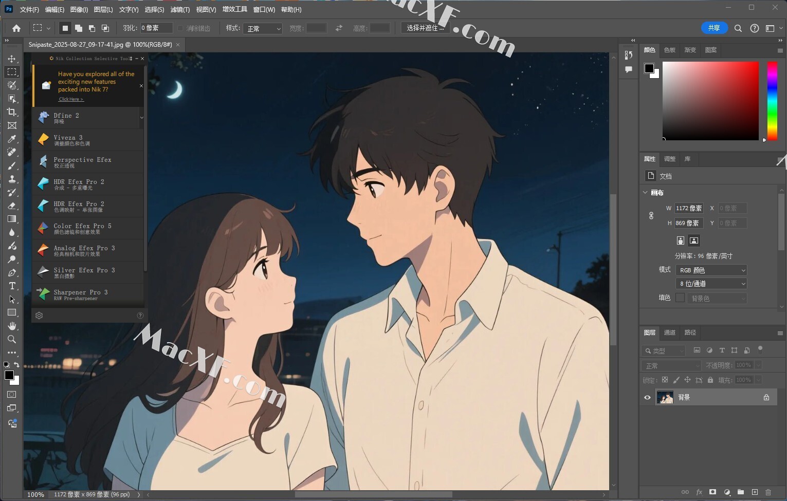
Task: Switch to the 通道 tab
Action: (670, 332)
